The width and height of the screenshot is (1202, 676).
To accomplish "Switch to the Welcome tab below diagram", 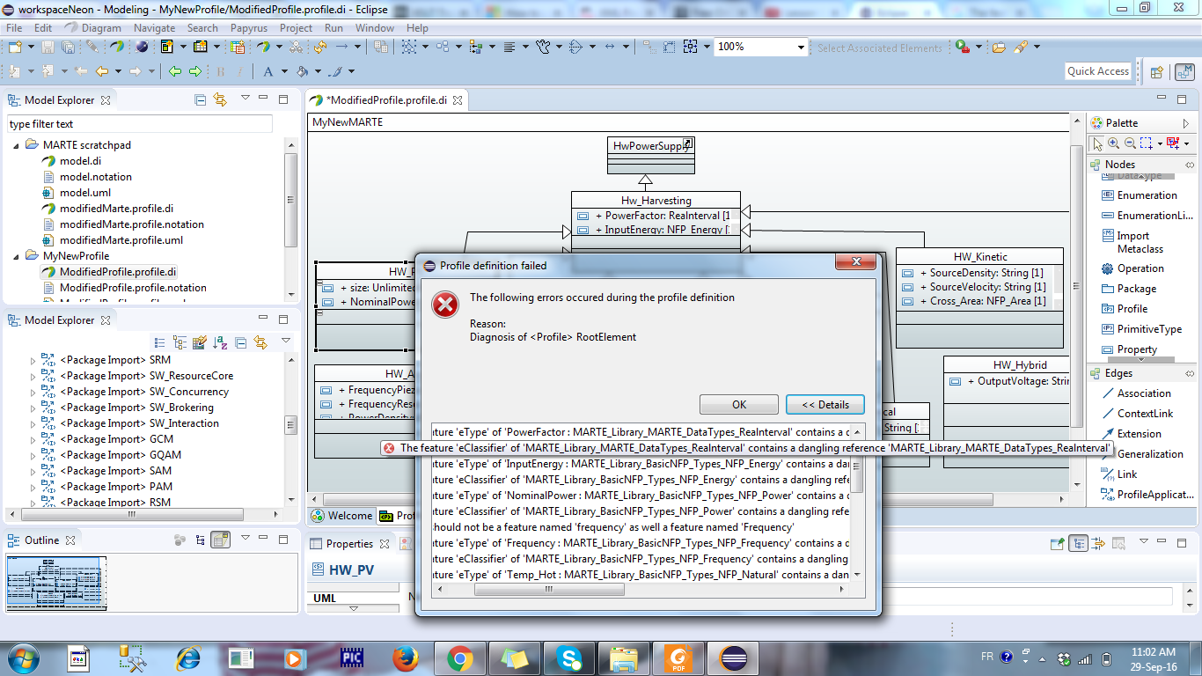I will pyautogui.click(x=342, y=516).
